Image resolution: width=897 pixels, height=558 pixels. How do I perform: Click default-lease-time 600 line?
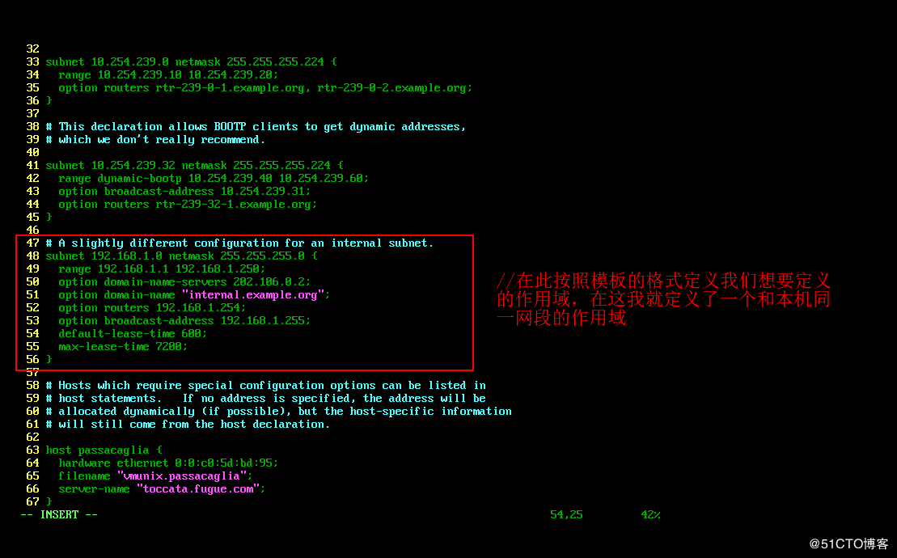133,334
